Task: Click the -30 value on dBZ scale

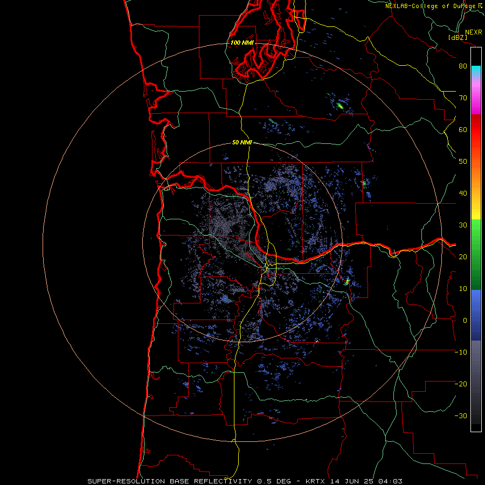Action: tap(461, 416)
